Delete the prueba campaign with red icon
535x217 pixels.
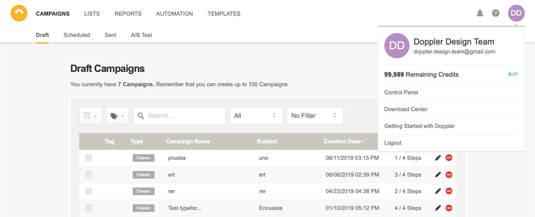(449, 158)
